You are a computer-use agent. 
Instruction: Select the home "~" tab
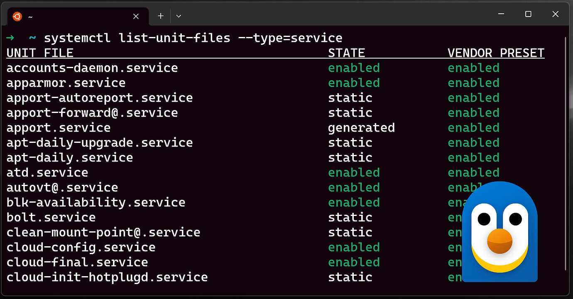pos(62,17)
